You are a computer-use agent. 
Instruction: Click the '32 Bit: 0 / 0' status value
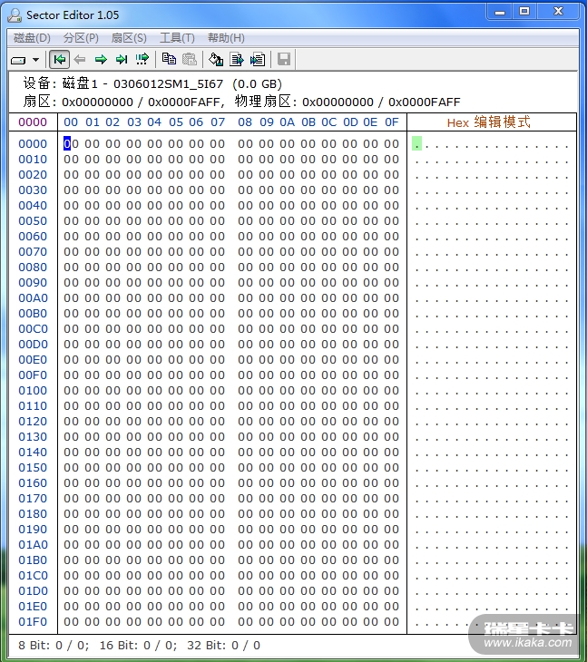tap(223, 645)
